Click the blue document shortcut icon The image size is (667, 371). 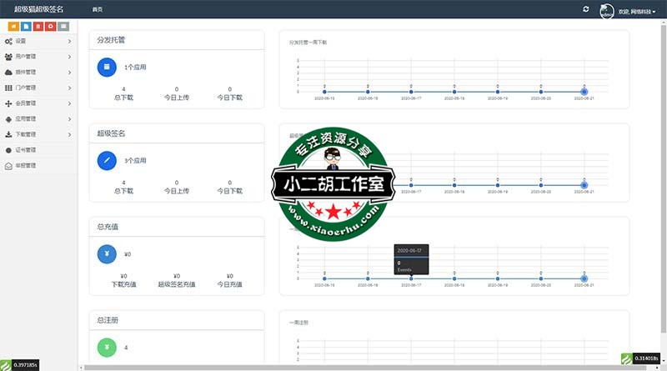(x=26, y=26)
